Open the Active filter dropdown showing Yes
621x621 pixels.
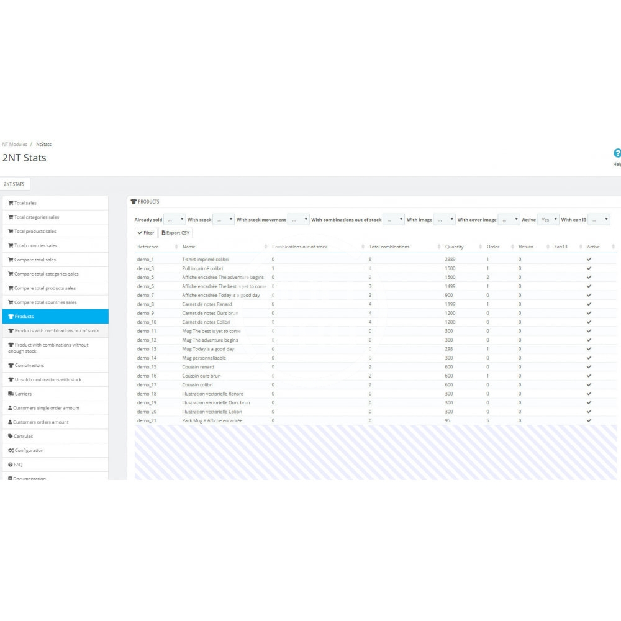pos(548,220)
